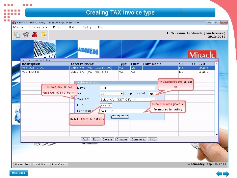Click the Last Menu status bar button

tap(41, 164)
